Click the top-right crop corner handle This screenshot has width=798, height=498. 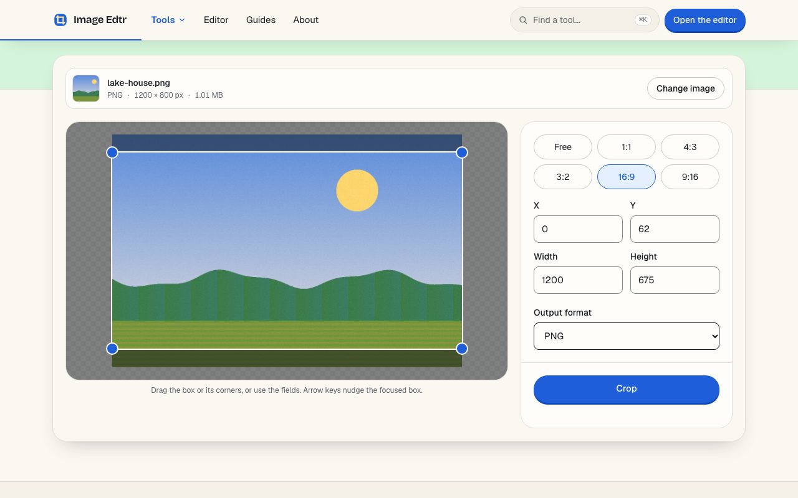click(x=462, y=153)
